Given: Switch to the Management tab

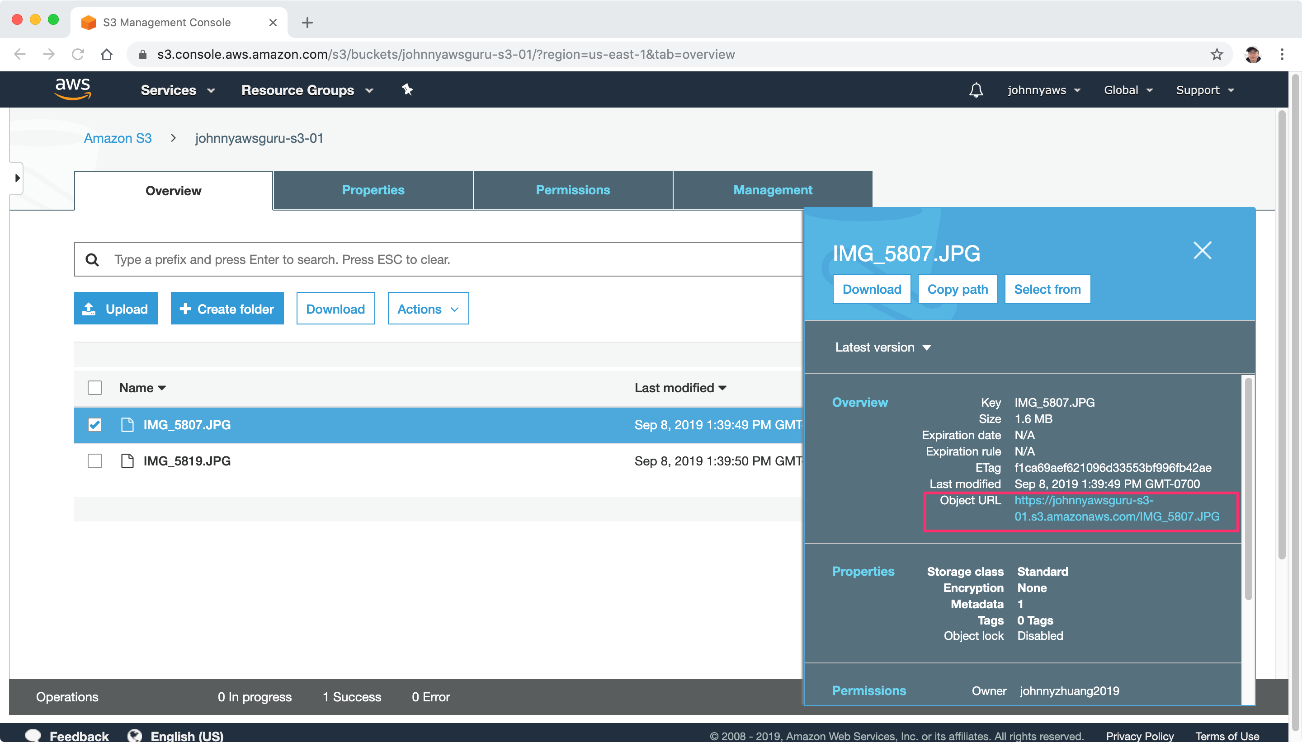Looking at the screenshot, I should tap(773, 190).
